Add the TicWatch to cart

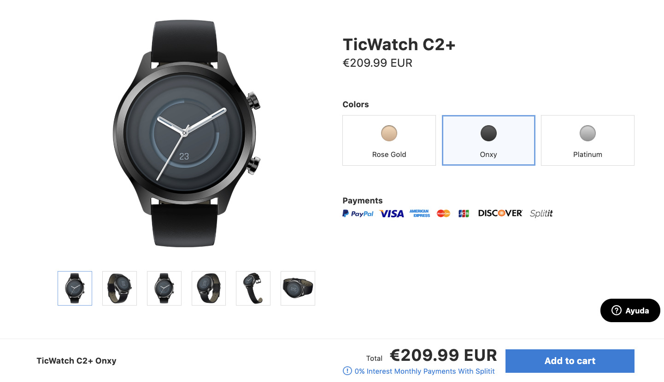(x=570, y=361)
